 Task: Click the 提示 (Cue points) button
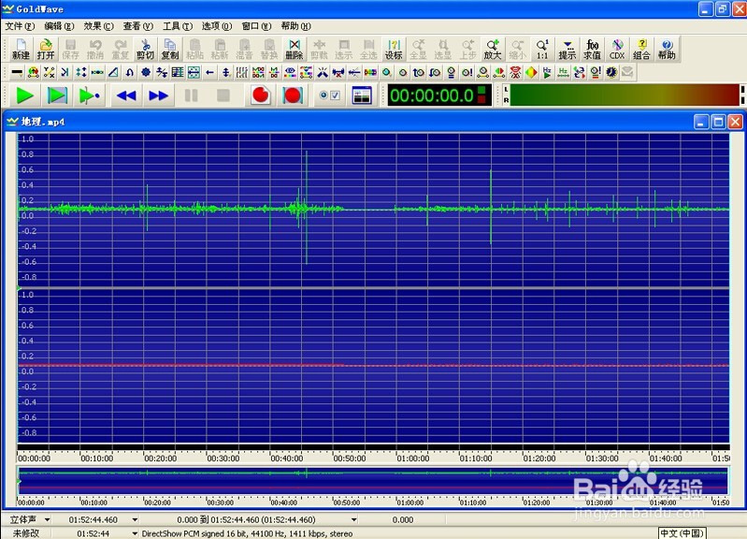pos(567,50)
